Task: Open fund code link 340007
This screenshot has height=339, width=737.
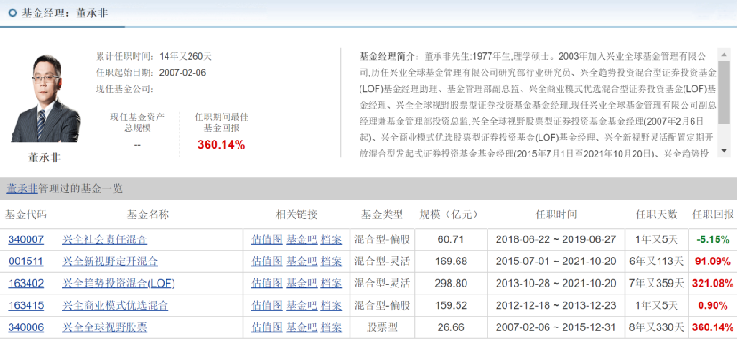Action: pyautogui.click(x=26, y=239)
